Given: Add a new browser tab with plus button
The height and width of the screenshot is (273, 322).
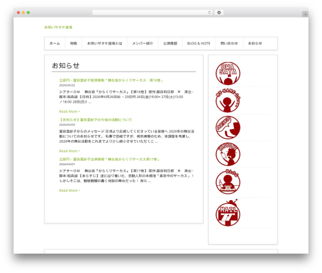Looking at the screenshot, I should click(x=305, y=14).
